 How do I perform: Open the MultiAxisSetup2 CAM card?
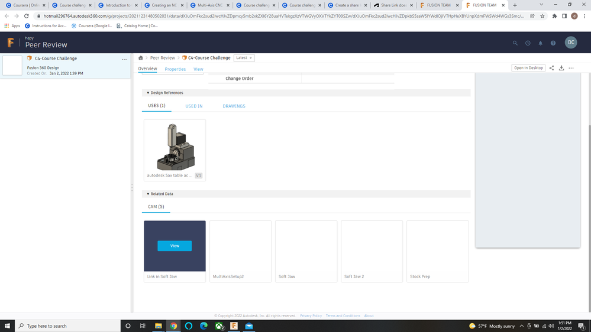pos(240,251)
